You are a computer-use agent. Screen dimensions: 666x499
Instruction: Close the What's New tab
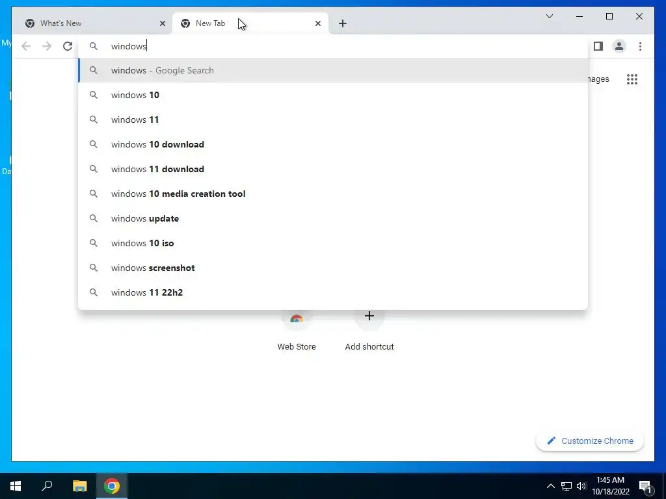pyautogui.click(x=162, y=23)
